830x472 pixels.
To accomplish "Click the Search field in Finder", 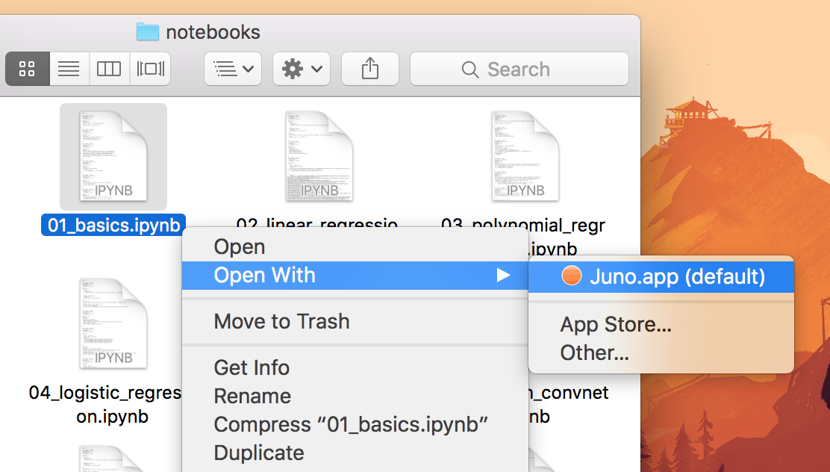I will point(519,69).
